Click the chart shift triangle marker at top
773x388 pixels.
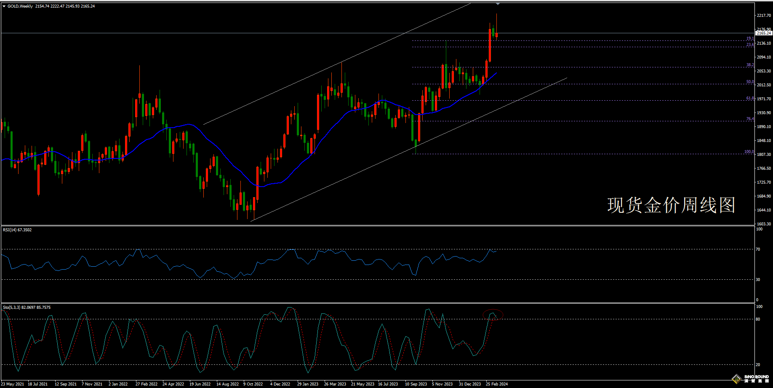[x=498, y=4]
